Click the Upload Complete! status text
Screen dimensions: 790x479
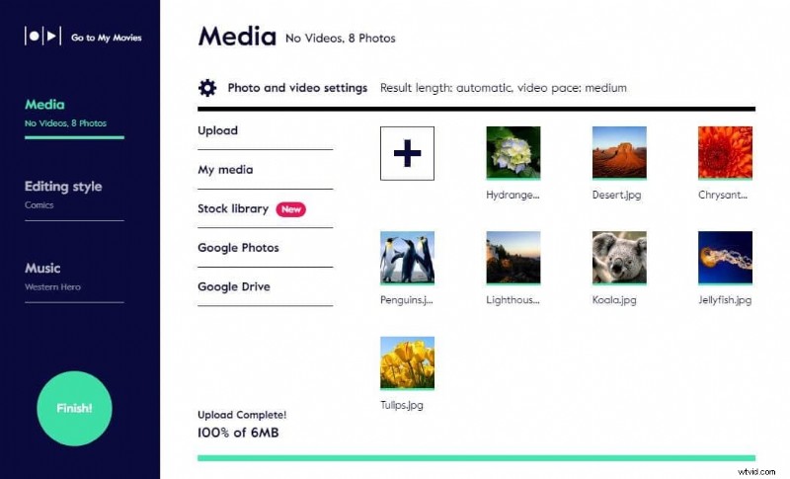(242, 415)
